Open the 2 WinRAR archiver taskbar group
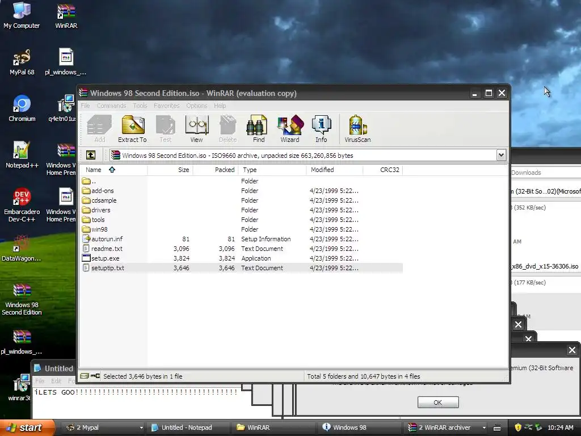 (446, 427)
